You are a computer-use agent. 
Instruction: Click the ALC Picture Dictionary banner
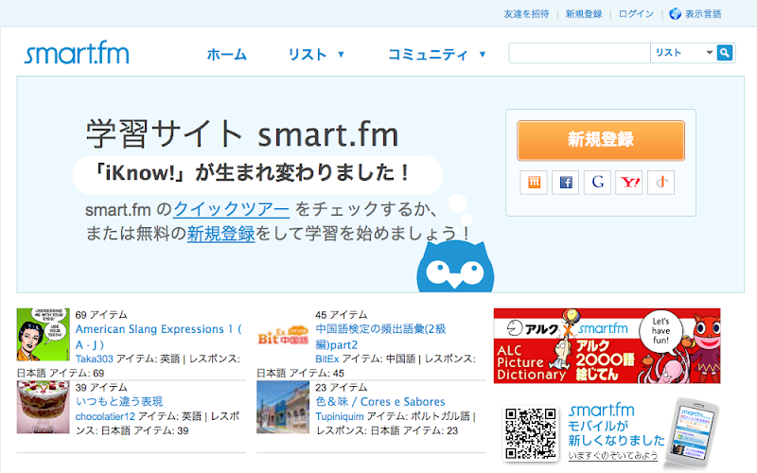click(x=607, y=345)
